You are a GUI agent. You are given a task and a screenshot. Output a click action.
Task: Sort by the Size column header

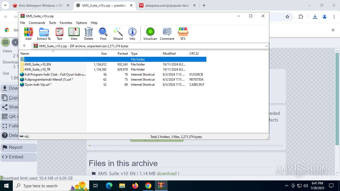pyautogui.click(x=97, y=54)
